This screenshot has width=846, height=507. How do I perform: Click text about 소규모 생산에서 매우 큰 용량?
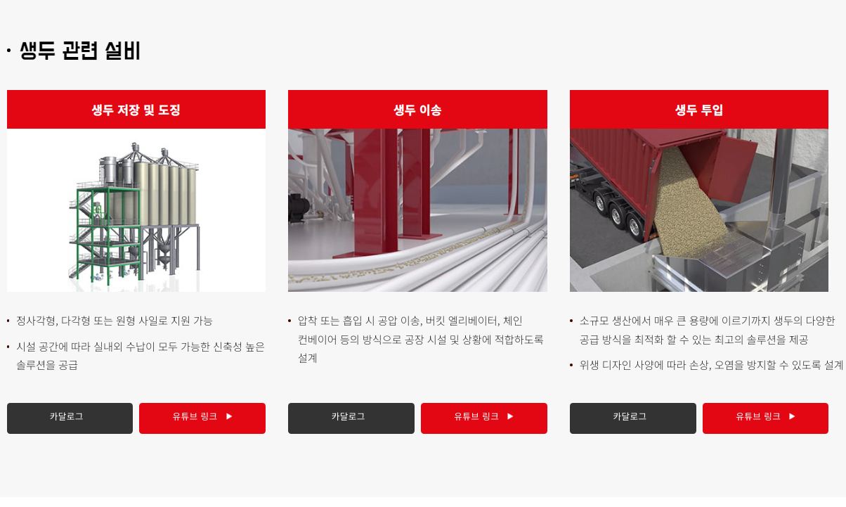(x=707, y=330)
